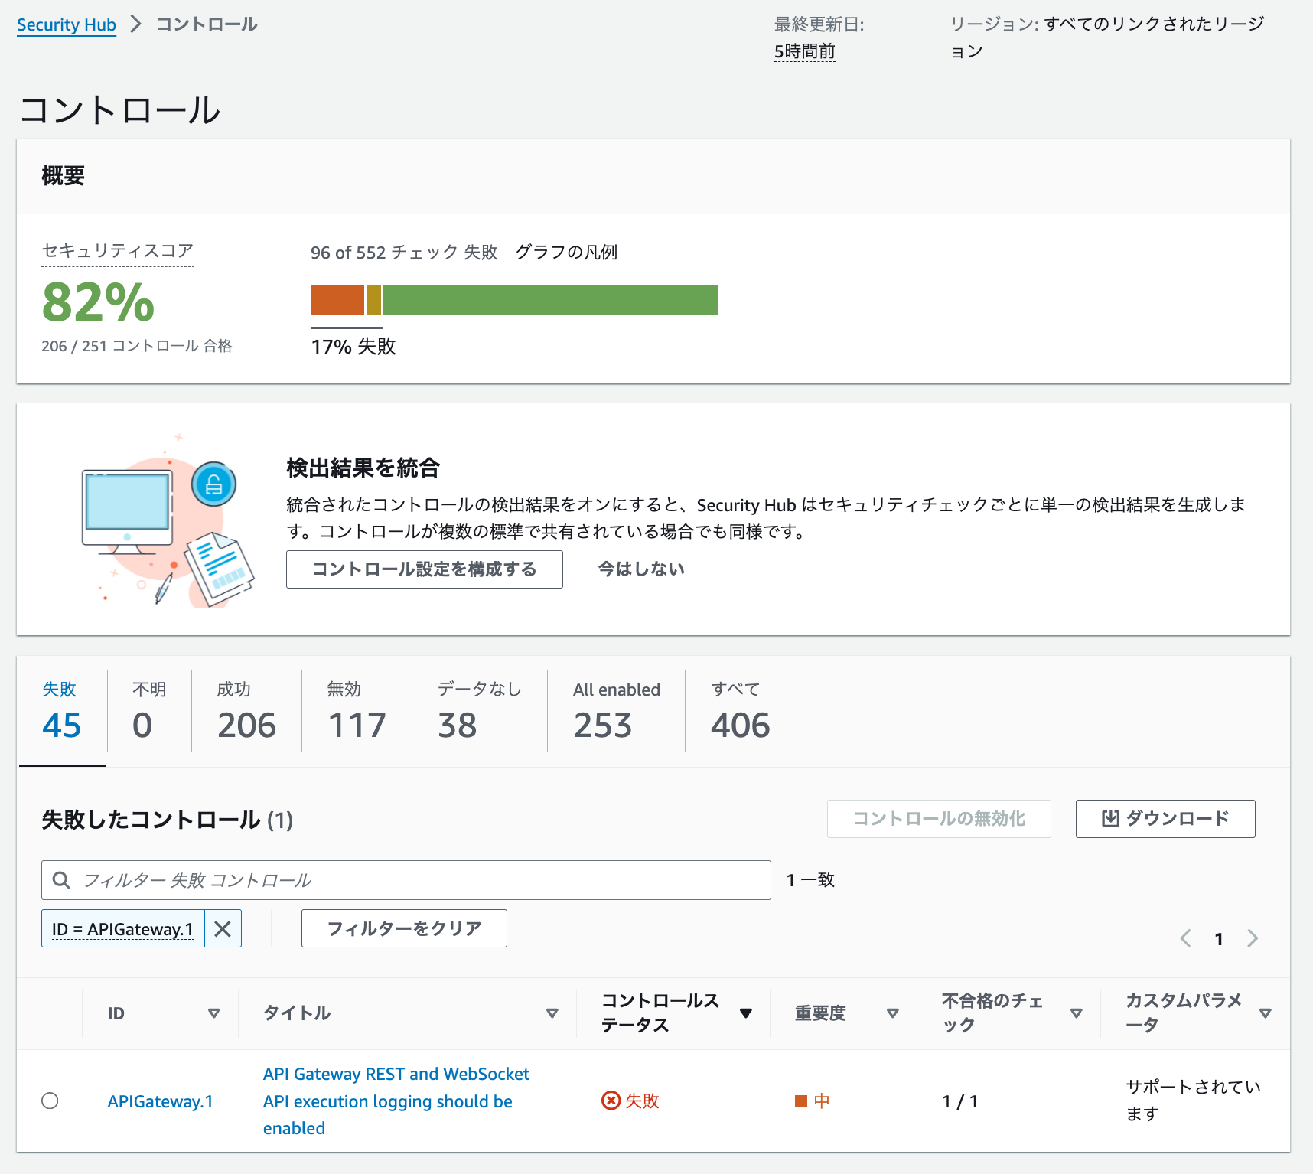The height and width of the screenshot is (1174, 1313).
Task: Switch to the 無効 117 tab
Action: (357, 712)
